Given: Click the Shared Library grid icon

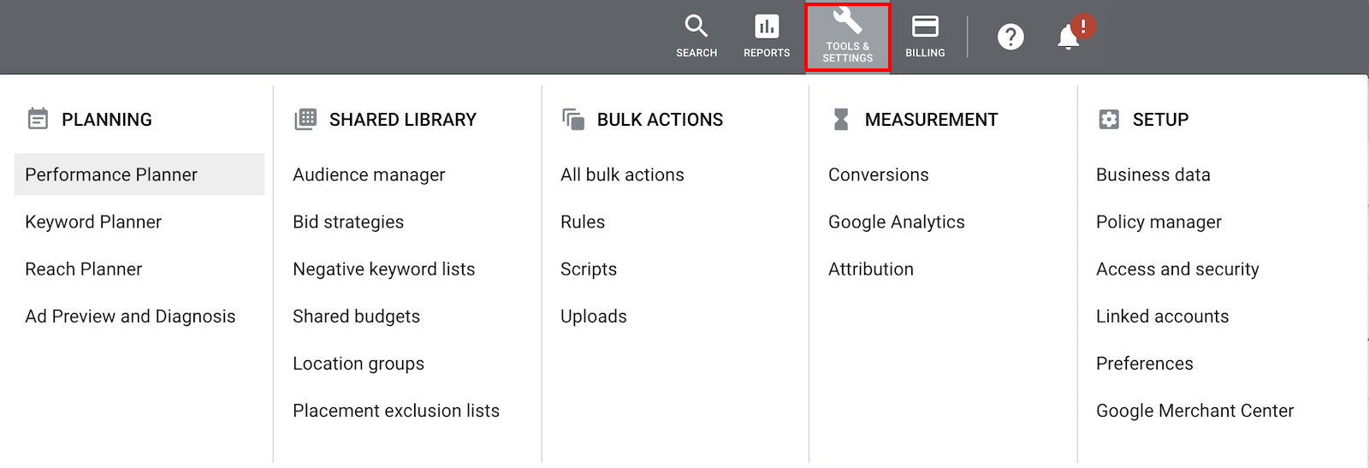Looking at the screenshot, I should click(305, 119).
